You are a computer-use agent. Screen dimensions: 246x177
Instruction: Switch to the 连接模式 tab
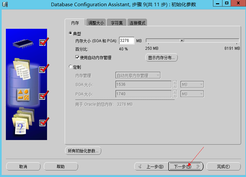coord(137,23)
